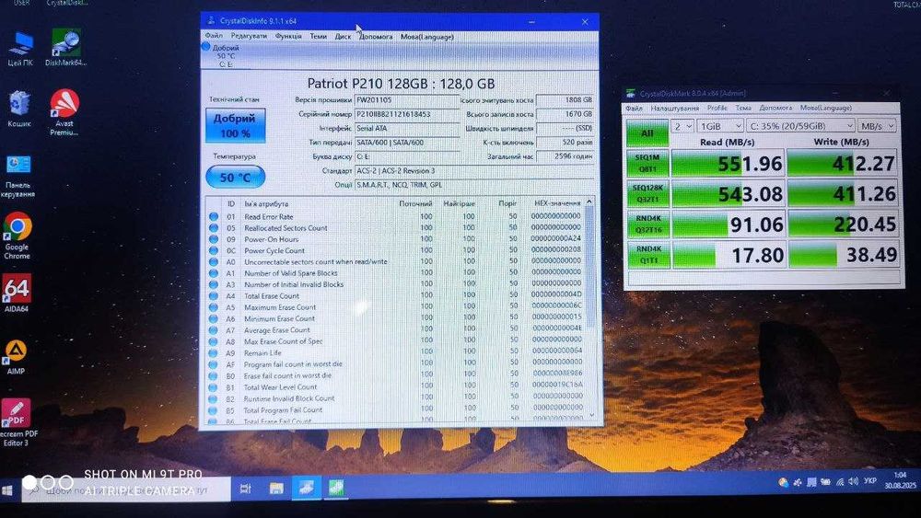Click the volume icon in system tray
Image resolution: width=921 pixels, height=518 pixels.
click(853, 481)
